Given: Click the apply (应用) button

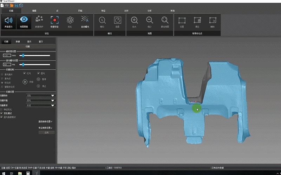Looking at the screenshot, I should point(46,133).
